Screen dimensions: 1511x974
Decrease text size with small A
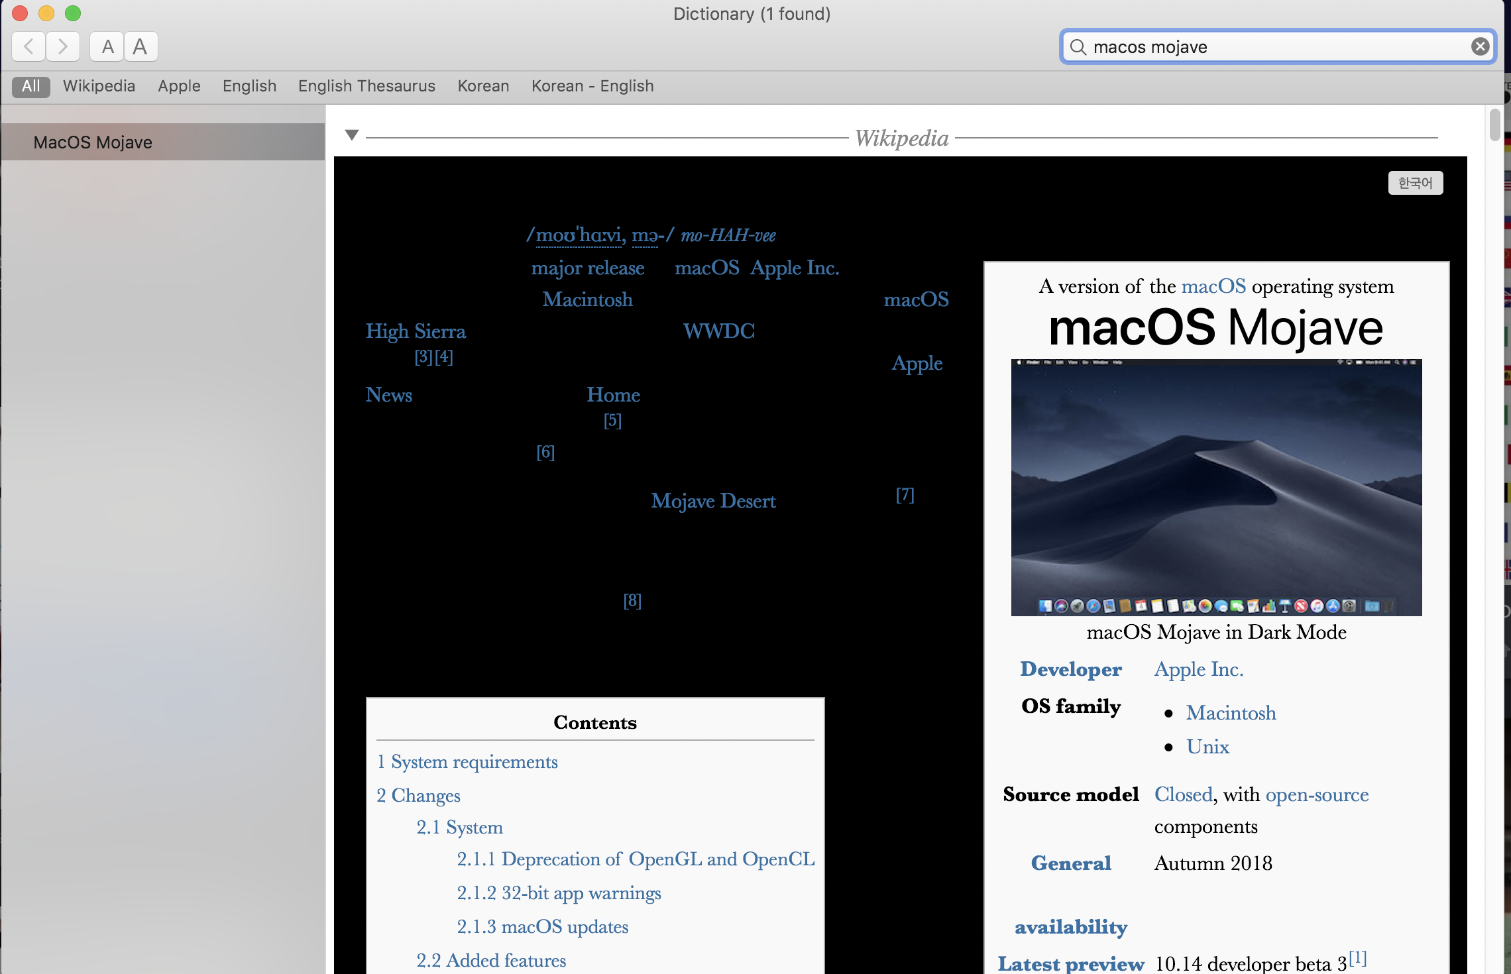pos(107,47)
